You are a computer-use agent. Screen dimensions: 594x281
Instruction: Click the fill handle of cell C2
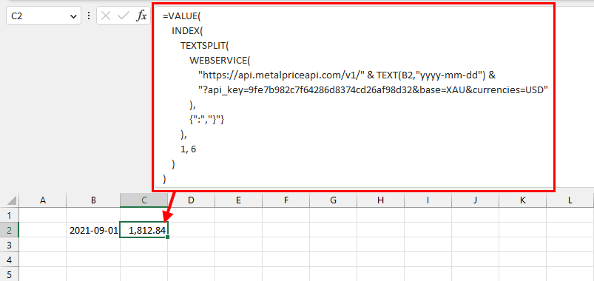(x=167, y=237)
